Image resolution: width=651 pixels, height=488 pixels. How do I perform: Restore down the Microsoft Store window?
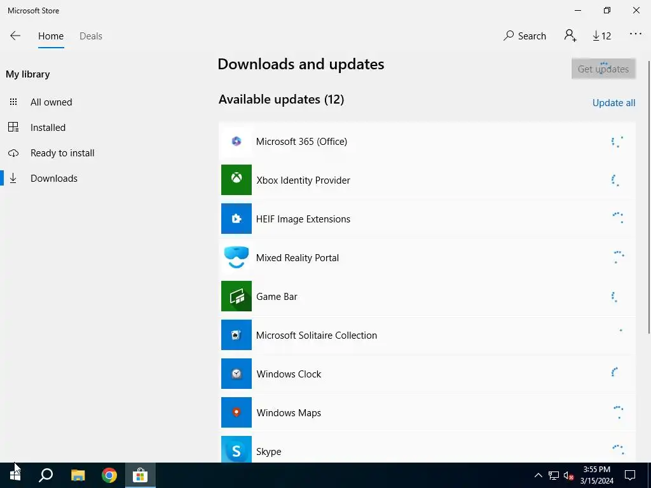pyautogui.click(x=607, y=10)
